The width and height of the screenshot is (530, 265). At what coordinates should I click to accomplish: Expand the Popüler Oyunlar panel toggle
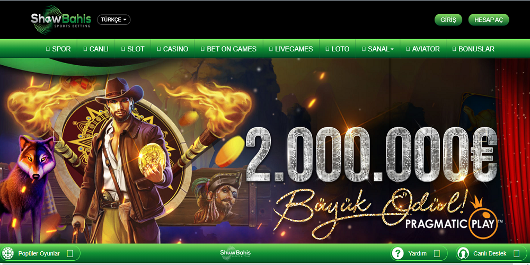[70, 253]
